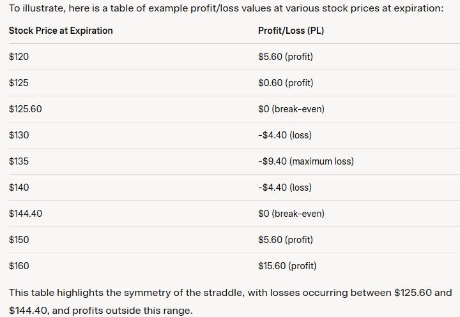Screen dimensions: 460x317
Task: Click the $150 stock price cell
Action: pyautogui.click(x=19, y=240)
